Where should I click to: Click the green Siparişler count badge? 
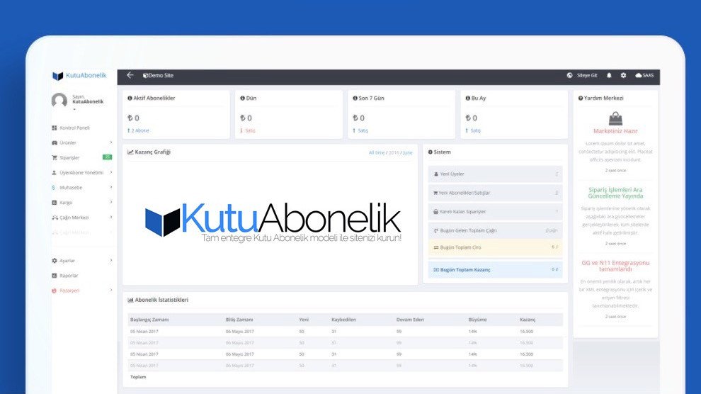pos(108,157)
